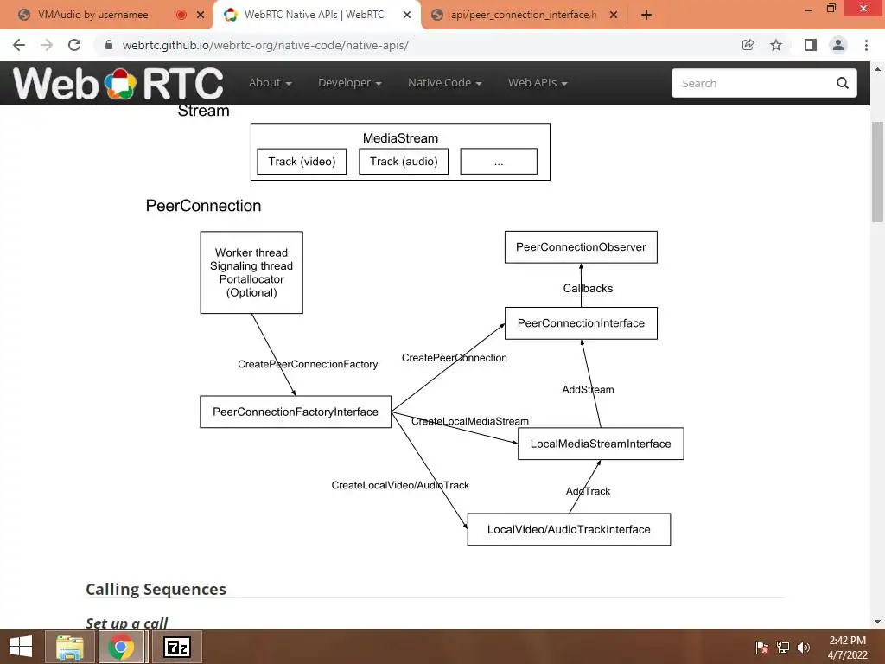Click the CreateLocalVideo/AudioTrack label

[x=400, y=485]
